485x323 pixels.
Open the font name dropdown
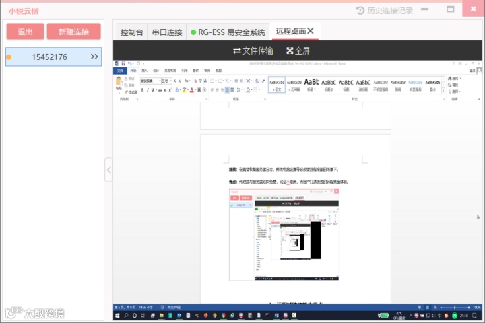(x=160, y=81)
